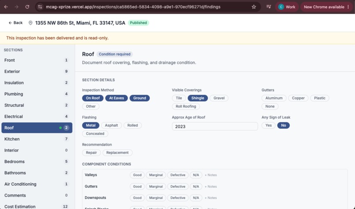The image size is (355, 209).
Task: Open the Kitchen section
Action: tap(37, 139)
